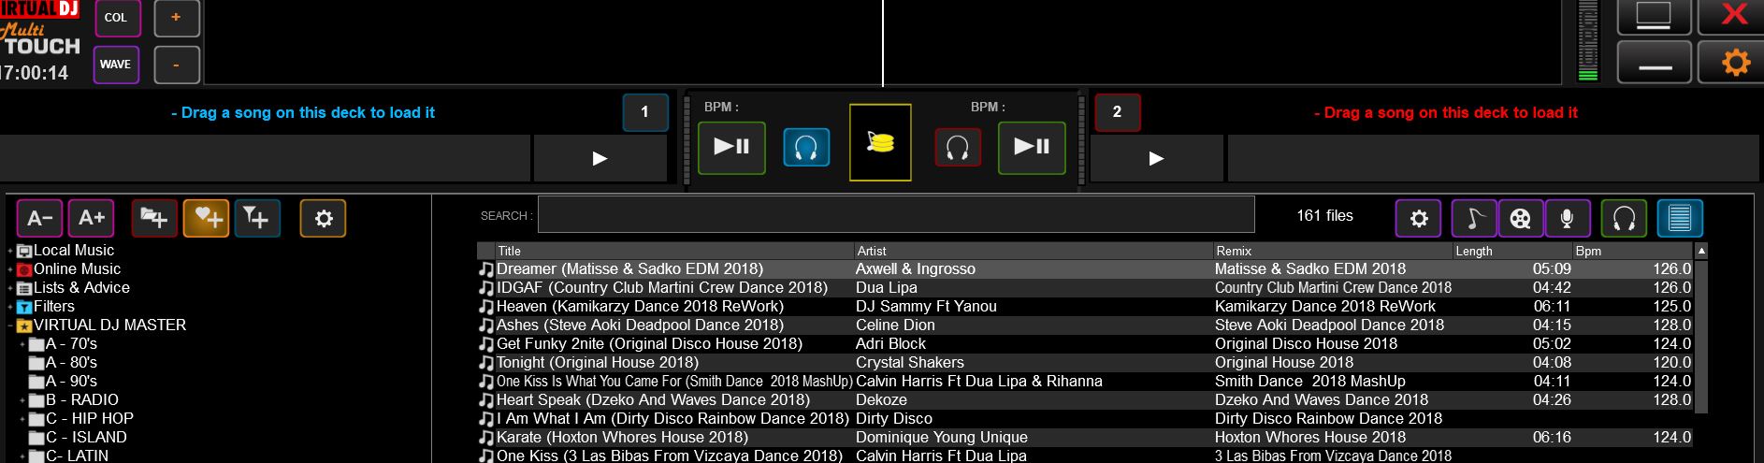Toggle play/pause for right deck
Viewport: 1764px width, 463px height.
(x=1032, y=147)
